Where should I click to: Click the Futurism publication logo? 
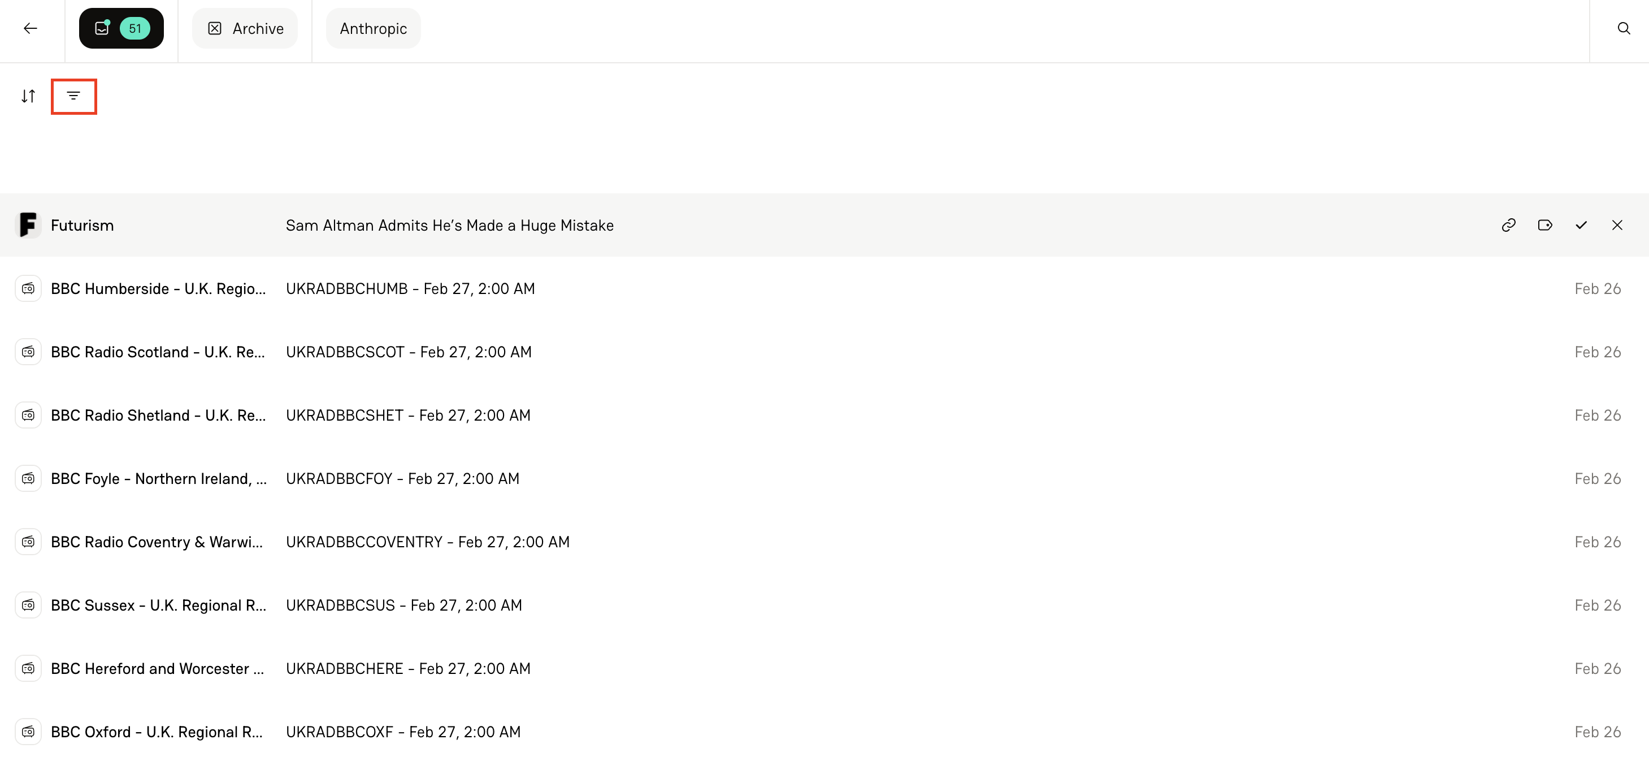tap(28, 225)
